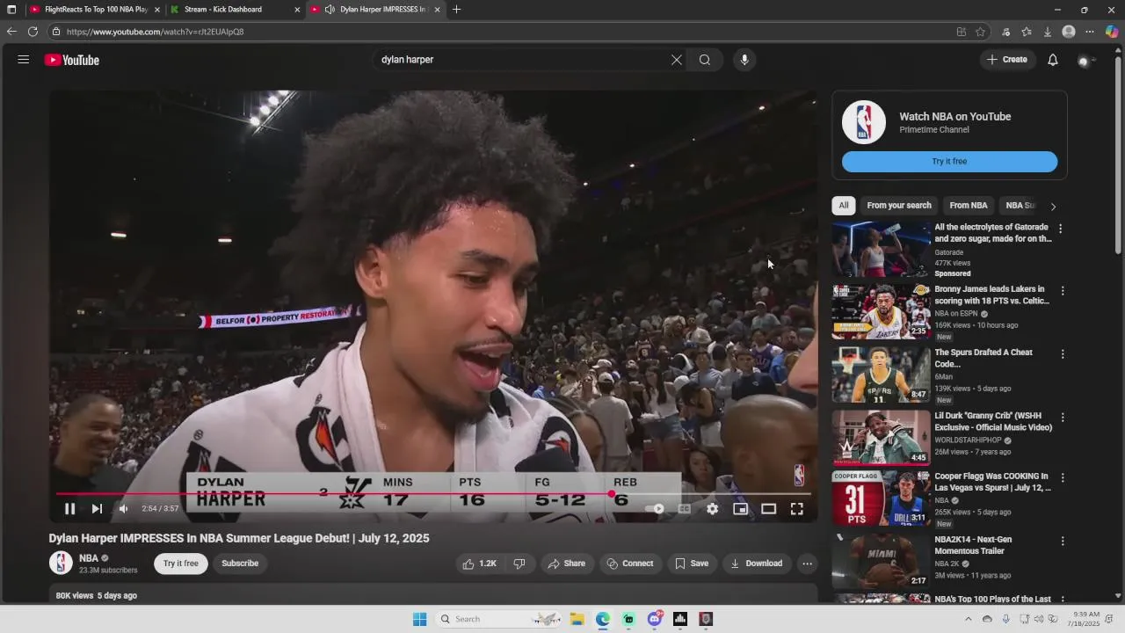Switch to FlightReacts Top 100 NBA tab
This screenshot has height=633, width=1125.
tap(94, 10)
